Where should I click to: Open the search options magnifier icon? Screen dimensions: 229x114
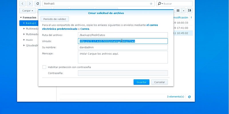coord(160,4)
